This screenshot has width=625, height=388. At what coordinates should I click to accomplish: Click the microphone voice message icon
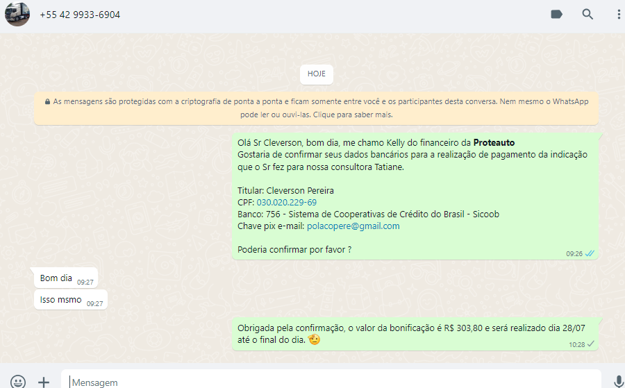click(x=618, y=381)
